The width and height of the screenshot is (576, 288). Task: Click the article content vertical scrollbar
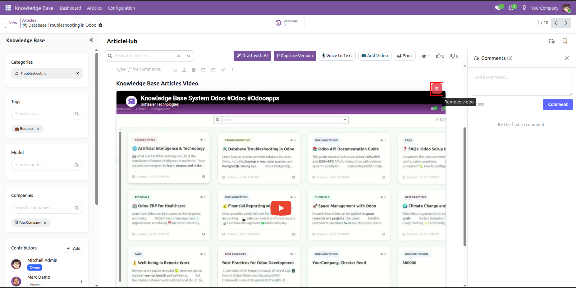coord(465,186)
